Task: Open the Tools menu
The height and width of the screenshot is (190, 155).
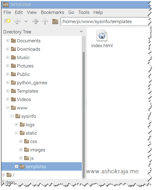Action: (x=84, y=12)
